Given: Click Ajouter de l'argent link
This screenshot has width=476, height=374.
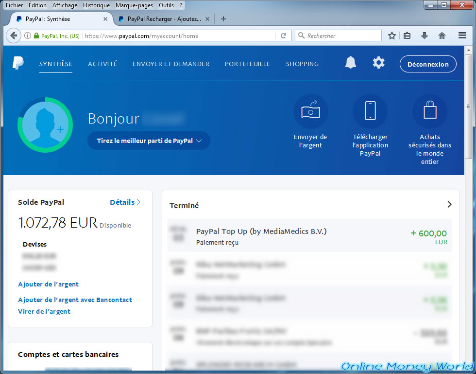Looking at the screenshot, I should point(48,285).
